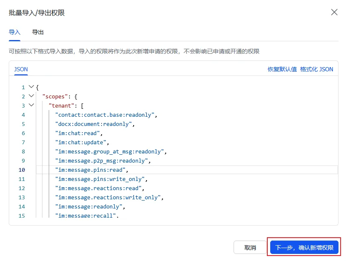Click line number 10 in the gutter

22,170
